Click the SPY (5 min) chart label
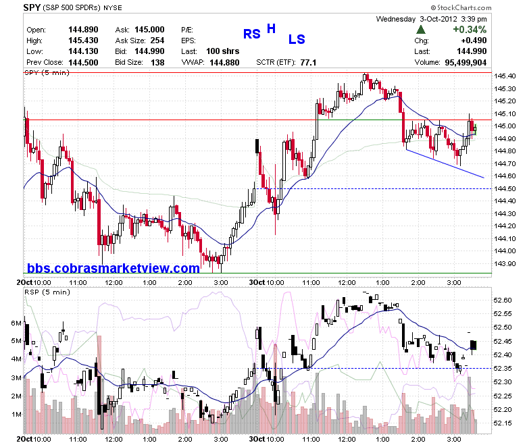The width and height of the screenshot is (527, 445). pos(47,72)
